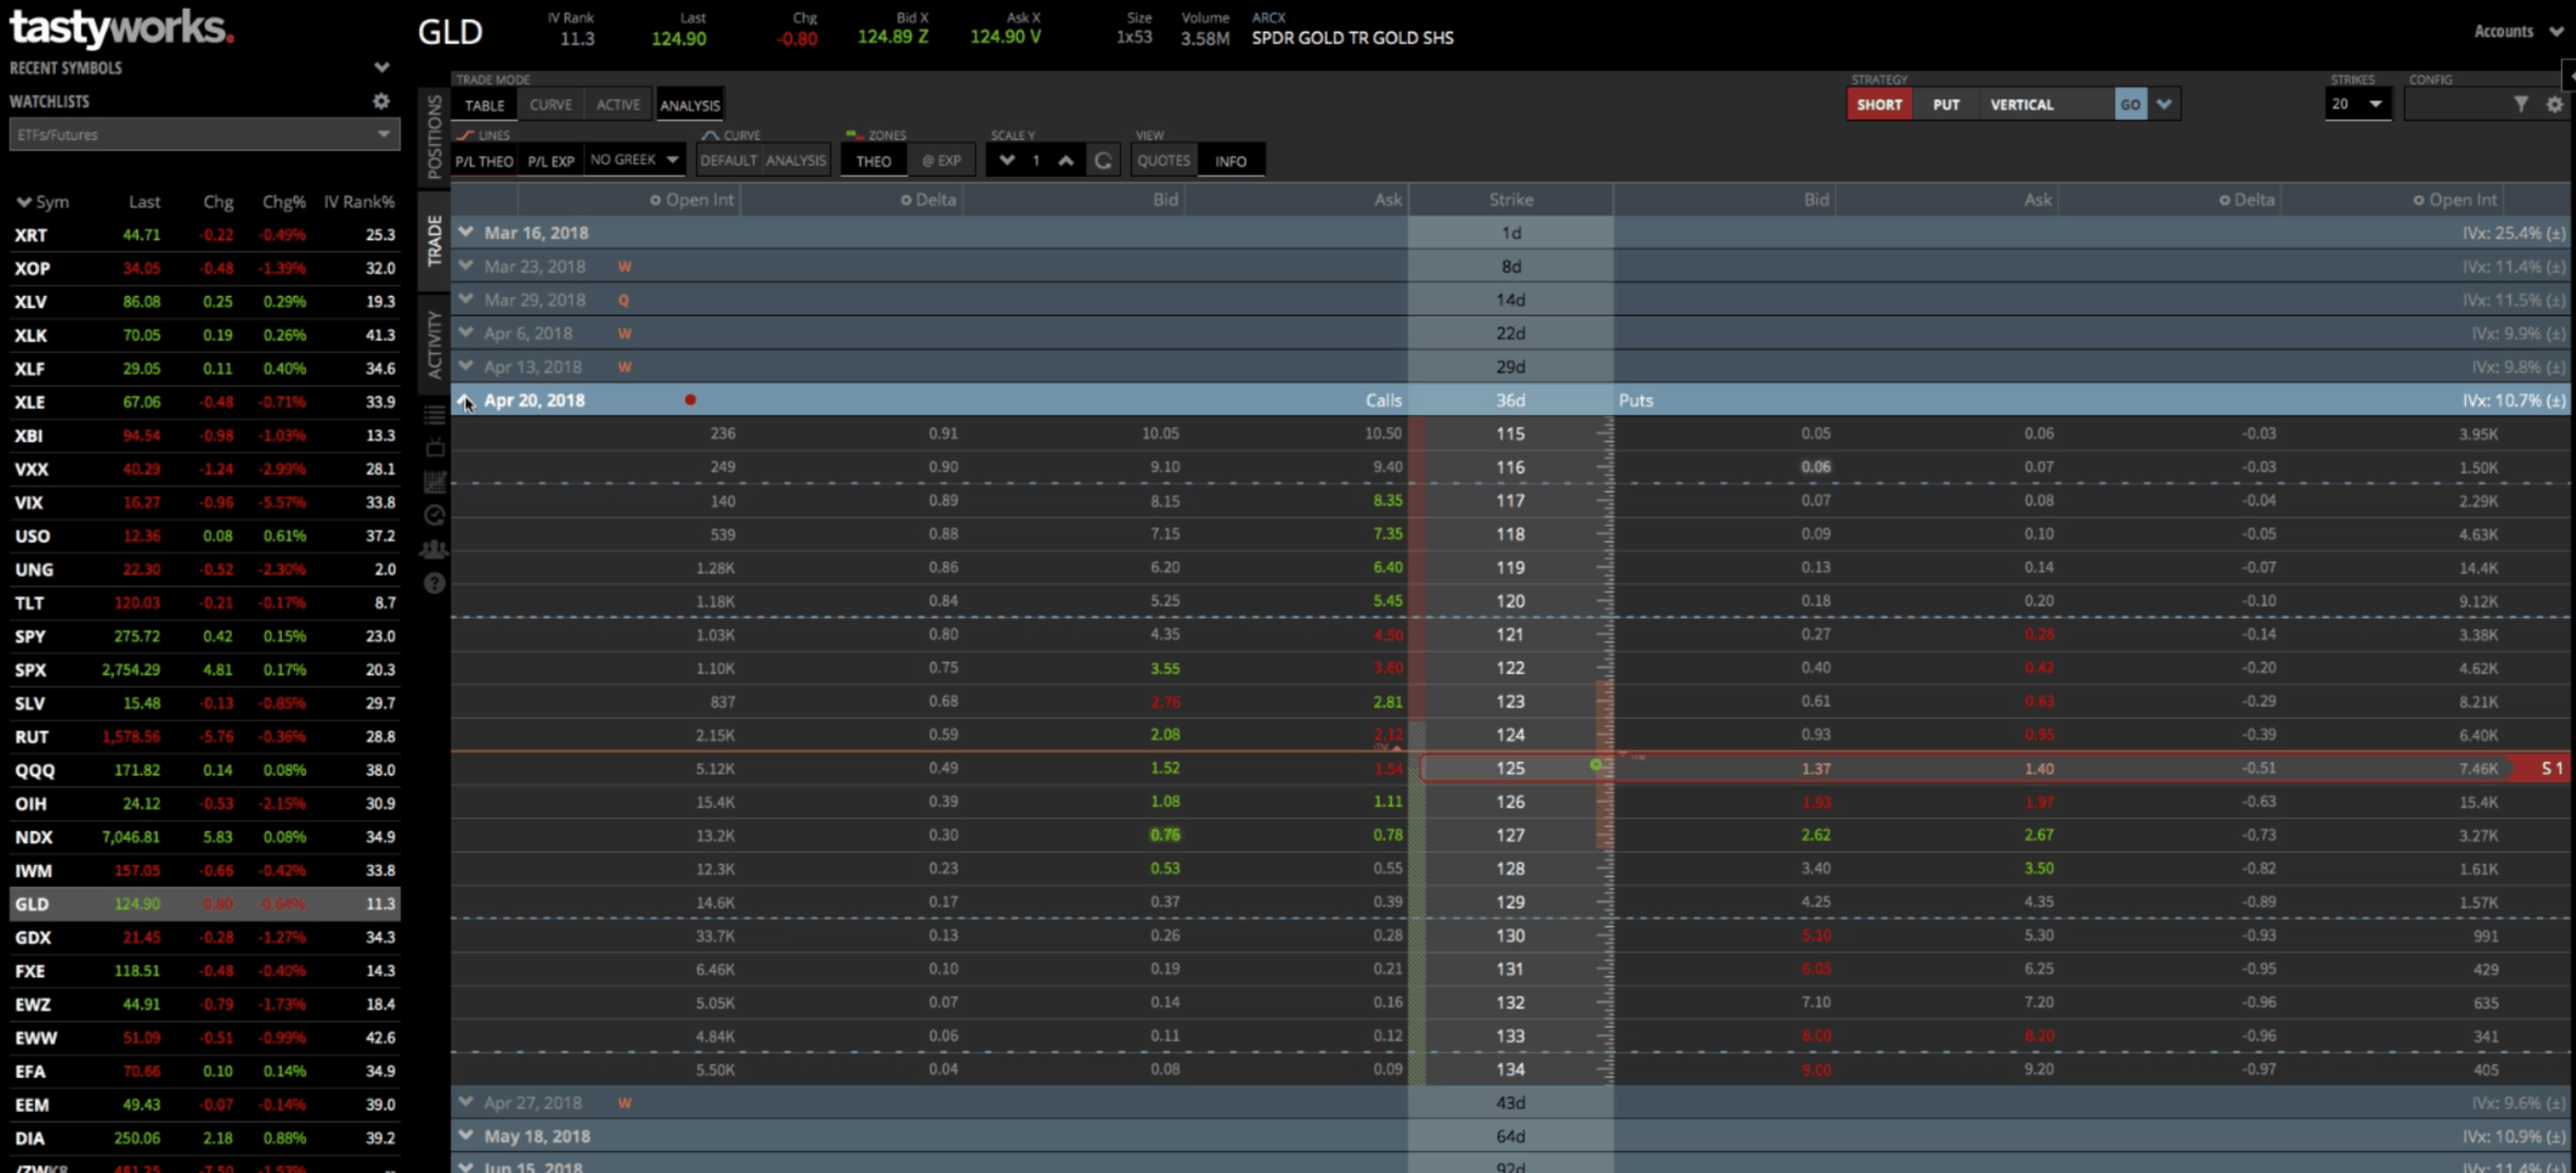Expand the Apr 27, 2018 expiration
The width and height of the screenshot is (2576, 1173).
coord(466,1102)
